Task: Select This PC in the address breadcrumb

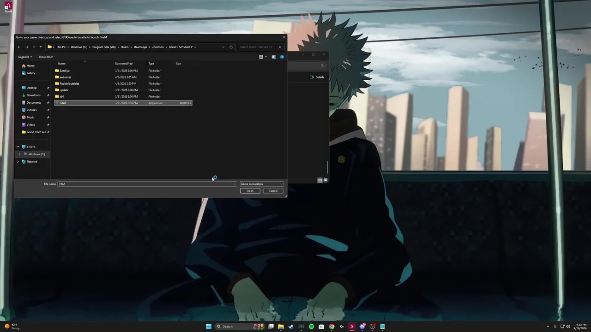Action: click(x=61, y=47)
